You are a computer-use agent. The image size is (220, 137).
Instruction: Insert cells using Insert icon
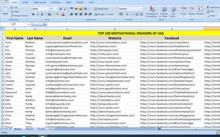pos(183,9)
